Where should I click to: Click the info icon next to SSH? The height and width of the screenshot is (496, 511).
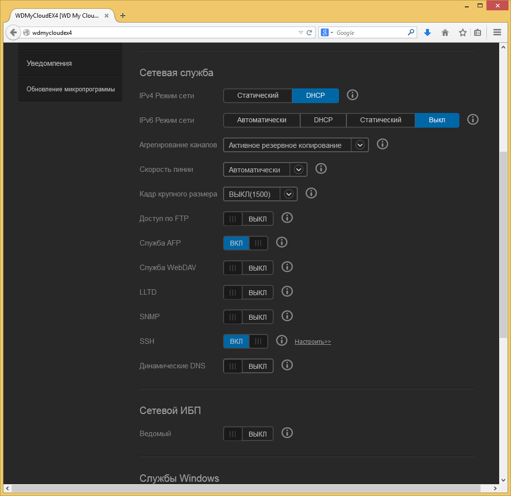click(282, 341)
